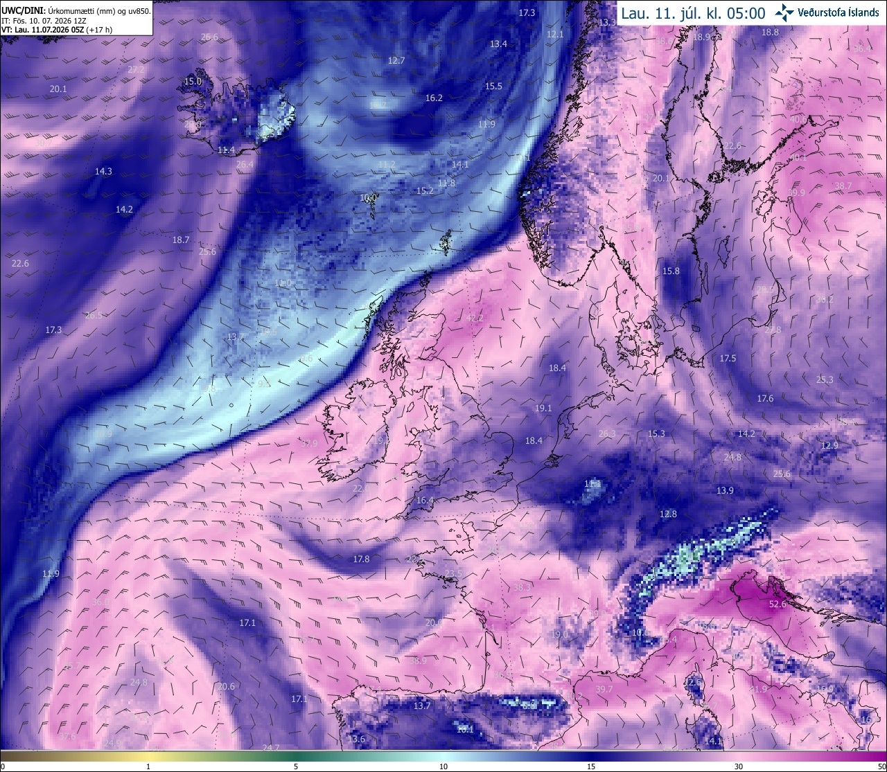Click the Veðurstofa Íslands text label
The height and width of the screenshot is (772, 887).
838,12
